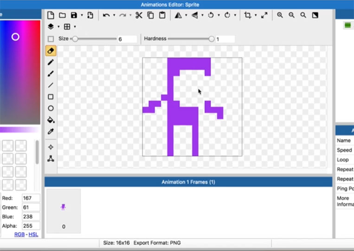Screen dimensions: 354x251
Task: Open the dropdown arrow beside the Save icon
Action: [x=82, y=15]
